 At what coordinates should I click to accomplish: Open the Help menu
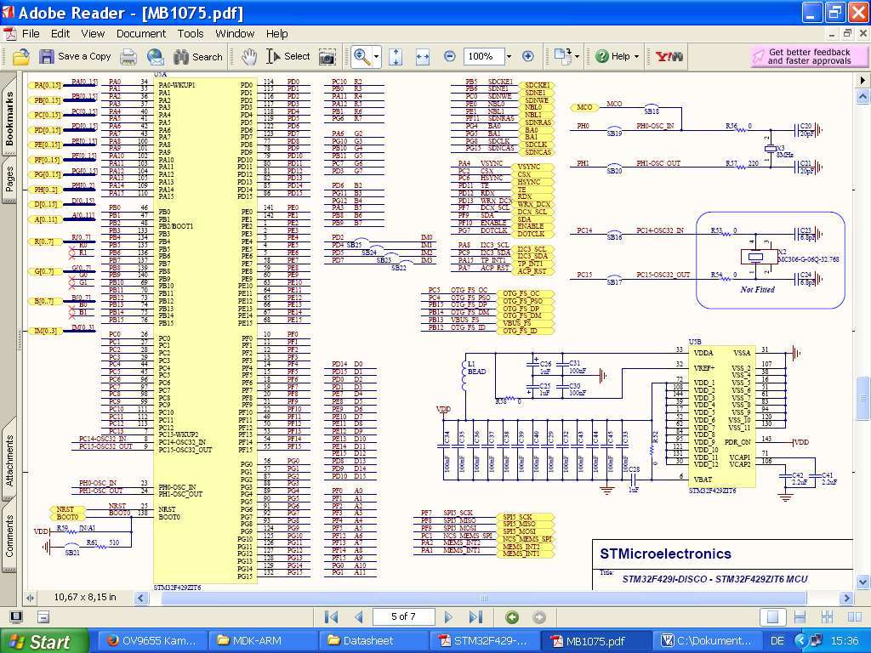[x=276, y=34]
